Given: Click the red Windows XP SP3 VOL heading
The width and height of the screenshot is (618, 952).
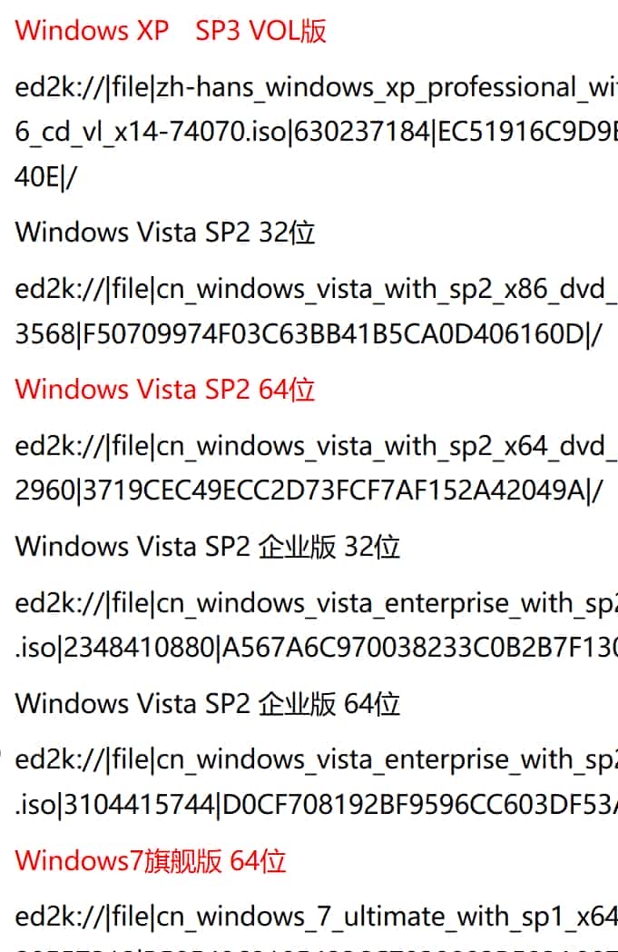Looking at the screenshot, I should click(x=171, y=31).
